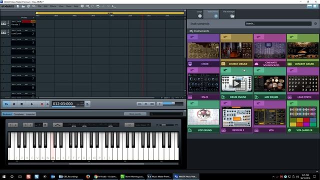This screenshot has height=180, width=320.
Task: Click load arrow on Jazz Drums tile
Action: coord(258,70)
